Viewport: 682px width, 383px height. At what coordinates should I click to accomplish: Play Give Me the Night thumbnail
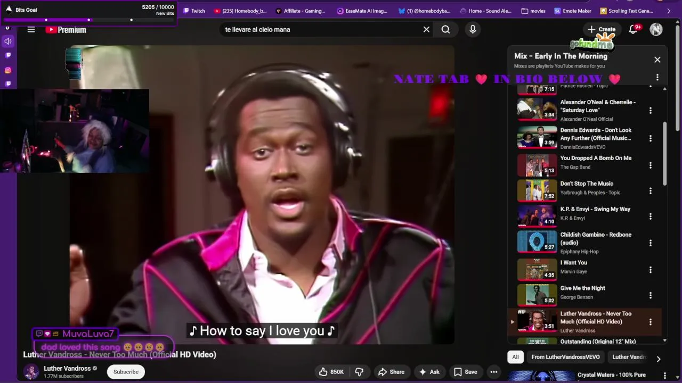pyautogui.click(x=537, y=295)
